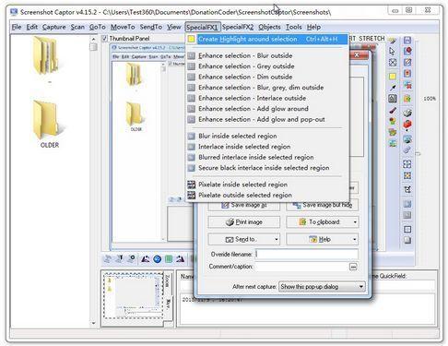Click the printer icon in right toolbar
This screenshot has height=346, width=448.
click(x=407, y=113)
